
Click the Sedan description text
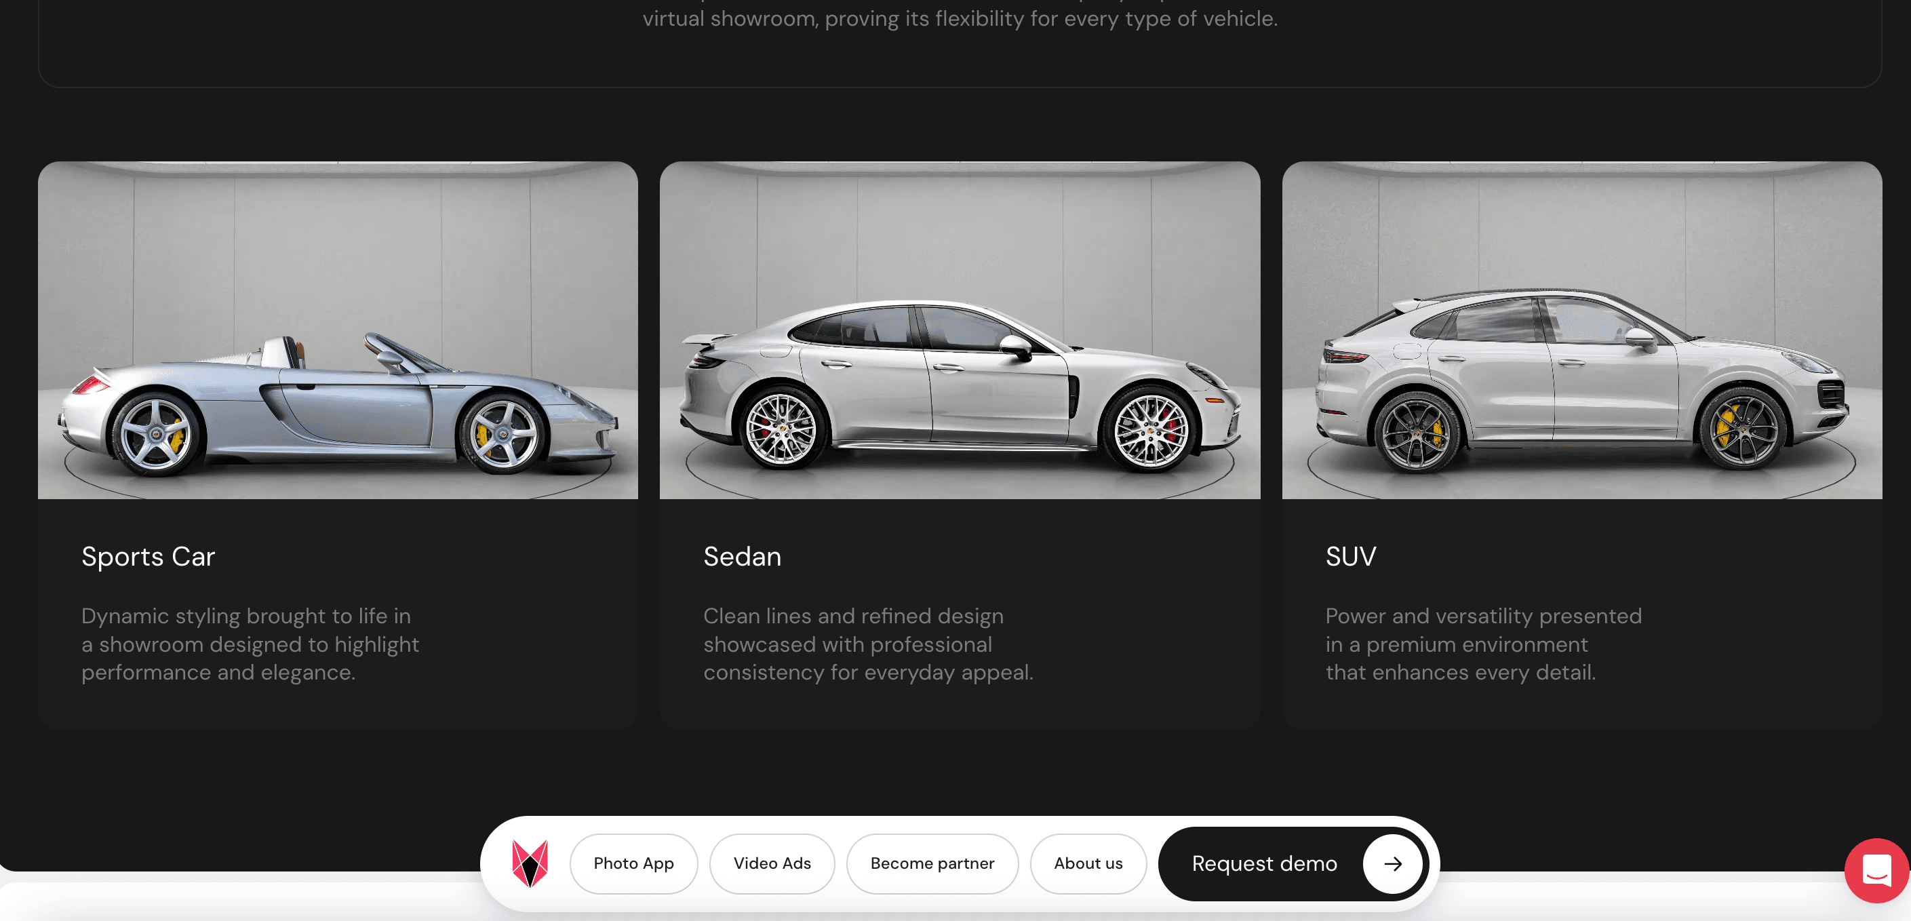coord(867,644)
